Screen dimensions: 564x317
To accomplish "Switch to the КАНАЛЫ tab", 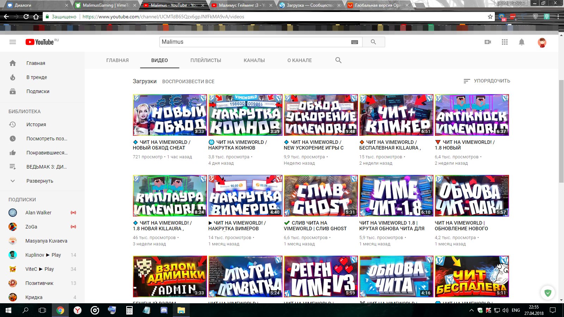I will pos(254,60).
